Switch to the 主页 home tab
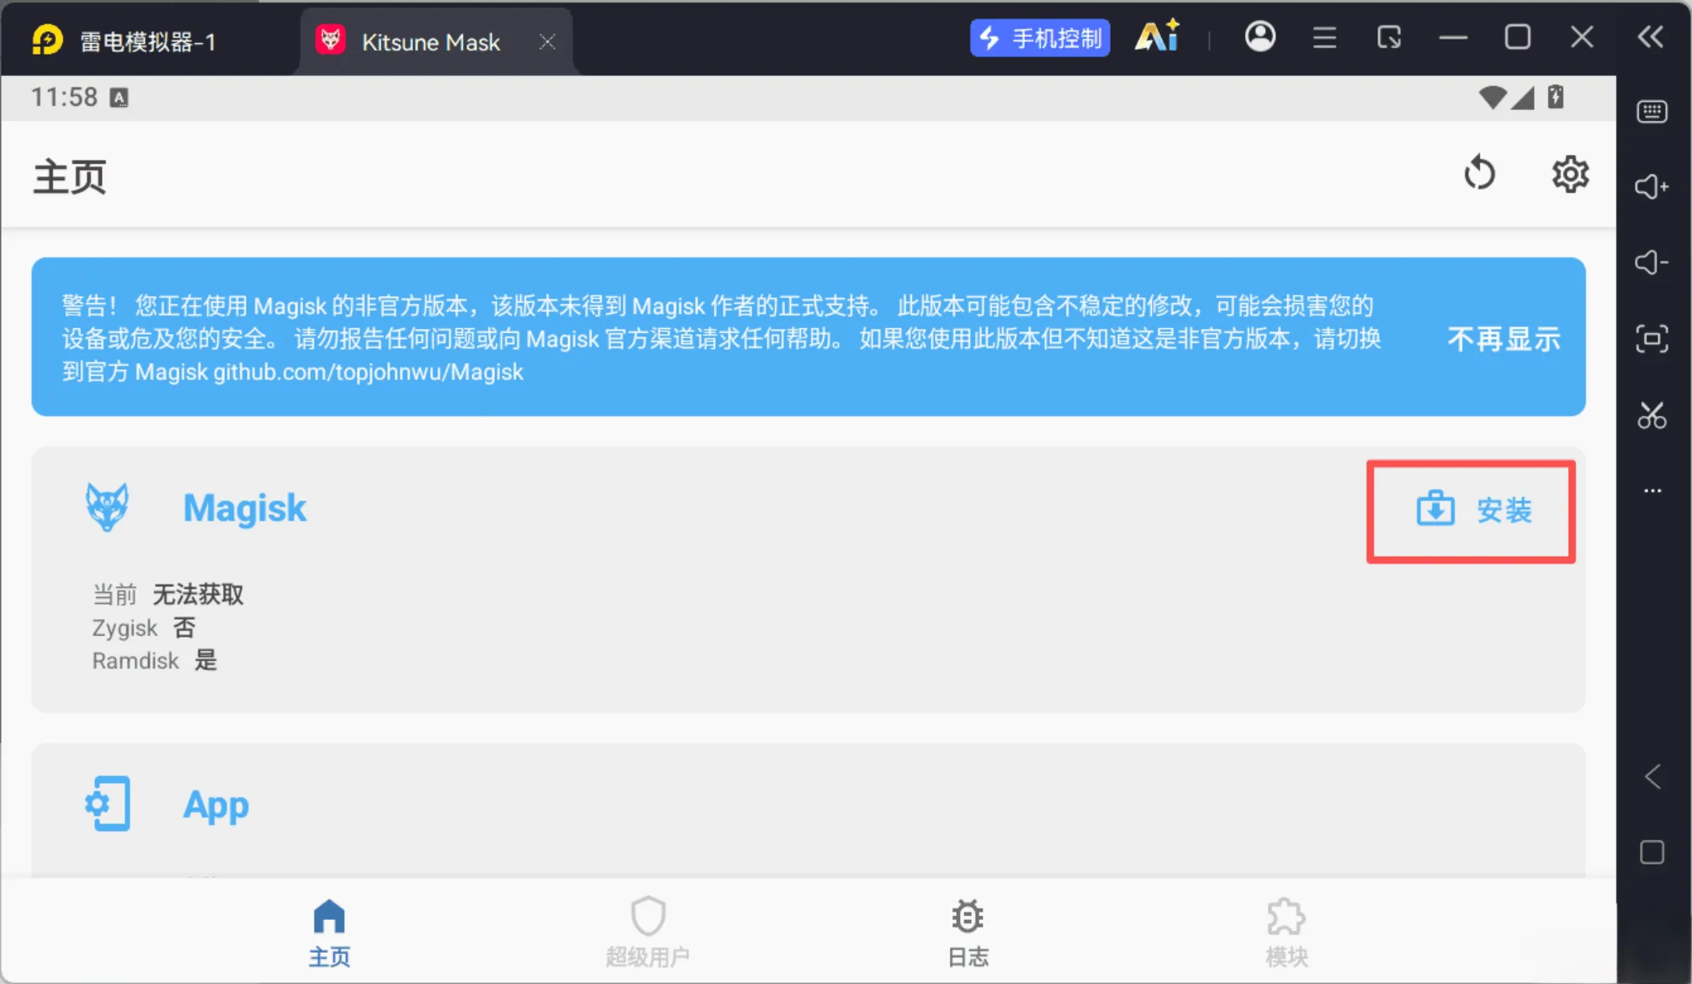The image size is (1692, 984). pyautogui.click(x=329, y=933)
